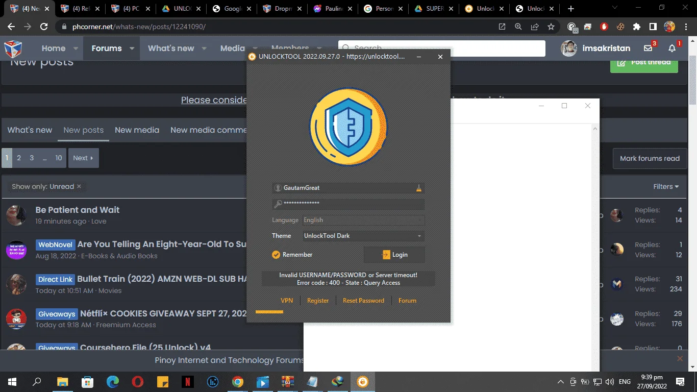Click the Reset Password link

(363, 301)
